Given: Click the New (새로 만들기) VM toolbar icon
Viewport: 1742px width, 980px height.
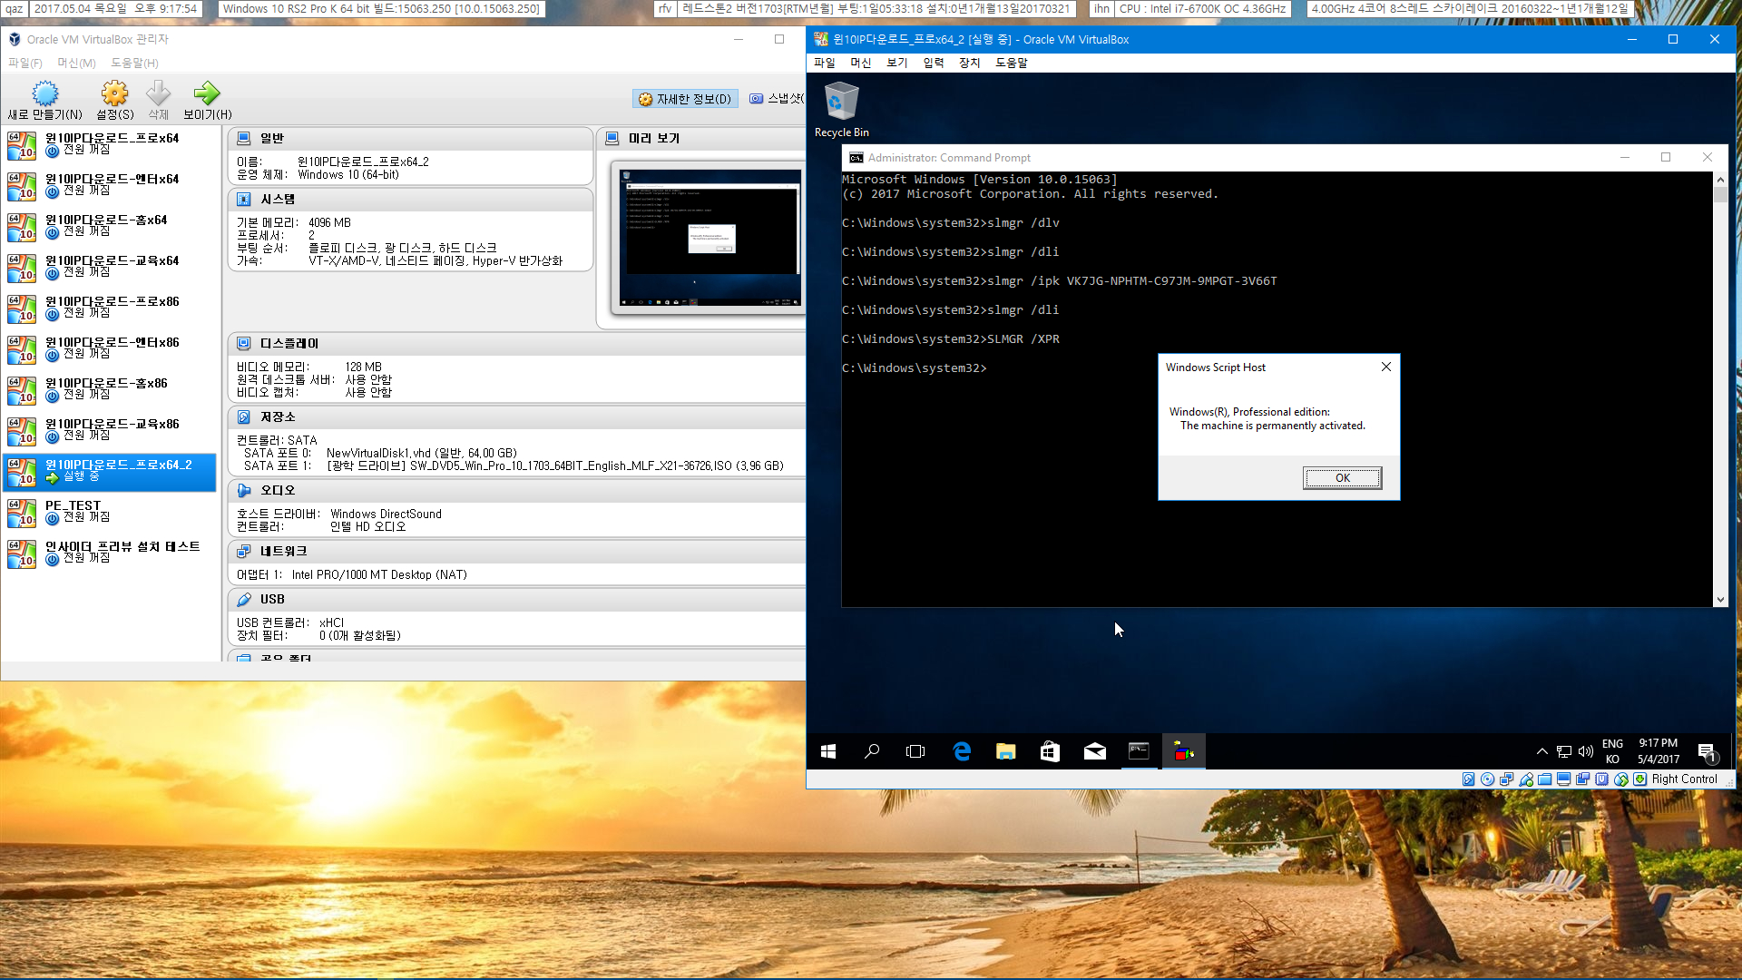Looking at the screenshot, I should click(x=45, y=93).
